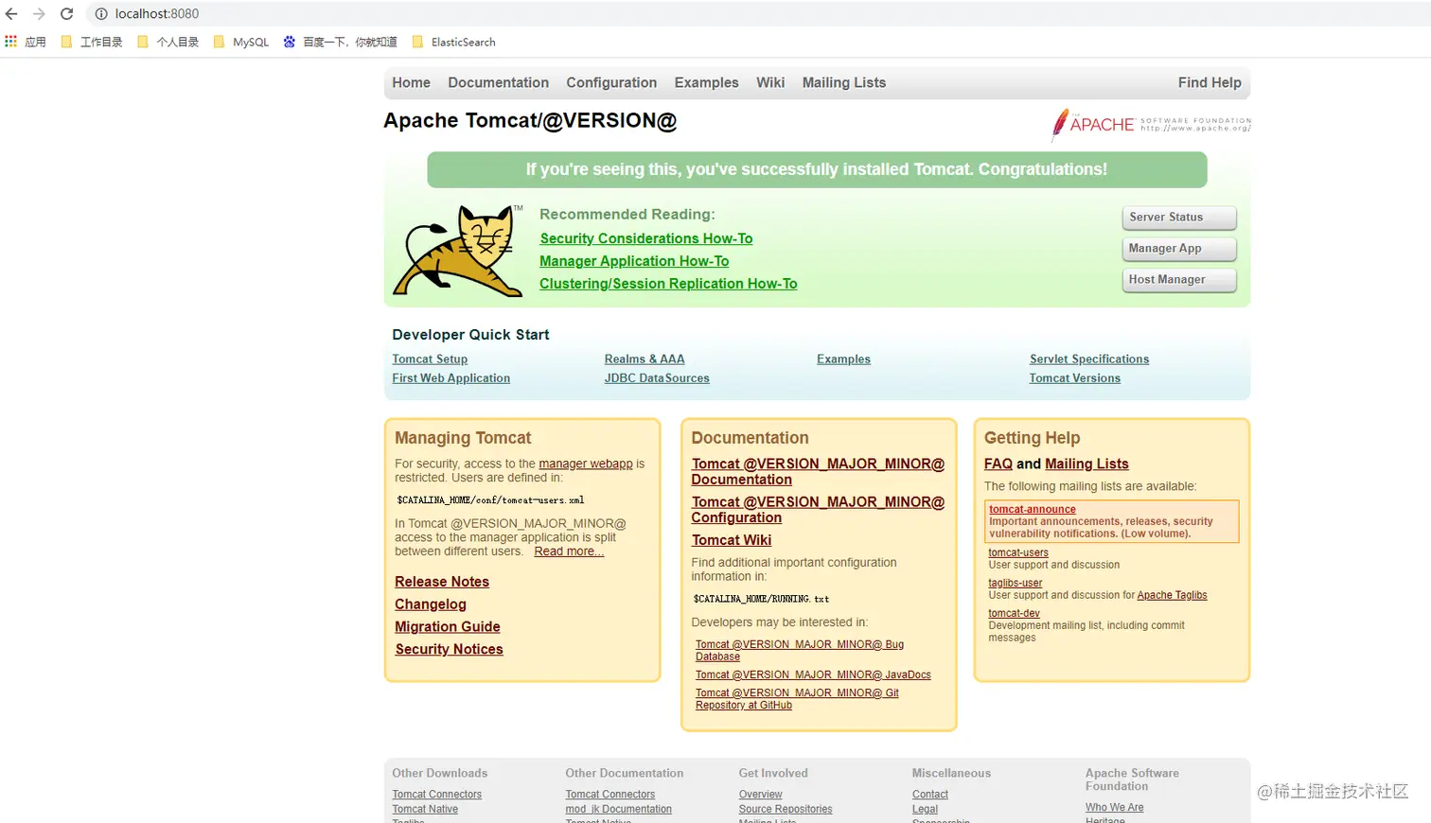Open Mailing Lists link under Getting Help
Viewport: 1431px width, 823px height.
tap(1086, 464)
